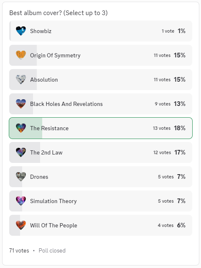Select the Showbiz poll option
This screenshot has height=268, width=201.
[x=101, y=31]
